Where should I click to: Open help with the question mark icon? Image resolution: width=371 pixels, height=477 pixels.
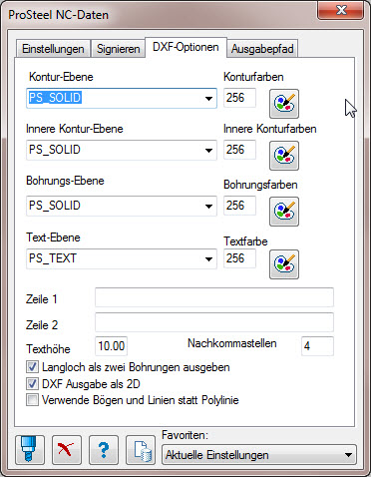104,450
